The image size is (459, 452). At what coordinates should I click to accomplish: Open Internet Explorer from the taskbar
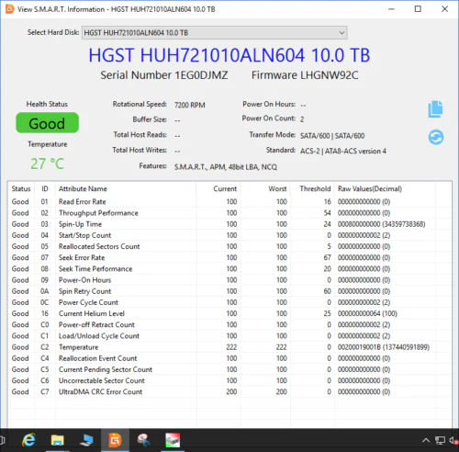[x=28, y=440]
